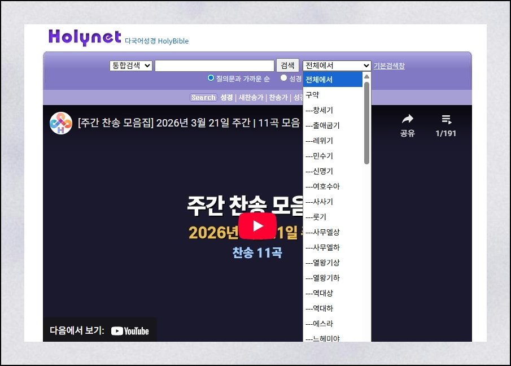Choose ---열왕기하 in the list
This screenshot has width=511, height=366.
[x=333, y=278]
